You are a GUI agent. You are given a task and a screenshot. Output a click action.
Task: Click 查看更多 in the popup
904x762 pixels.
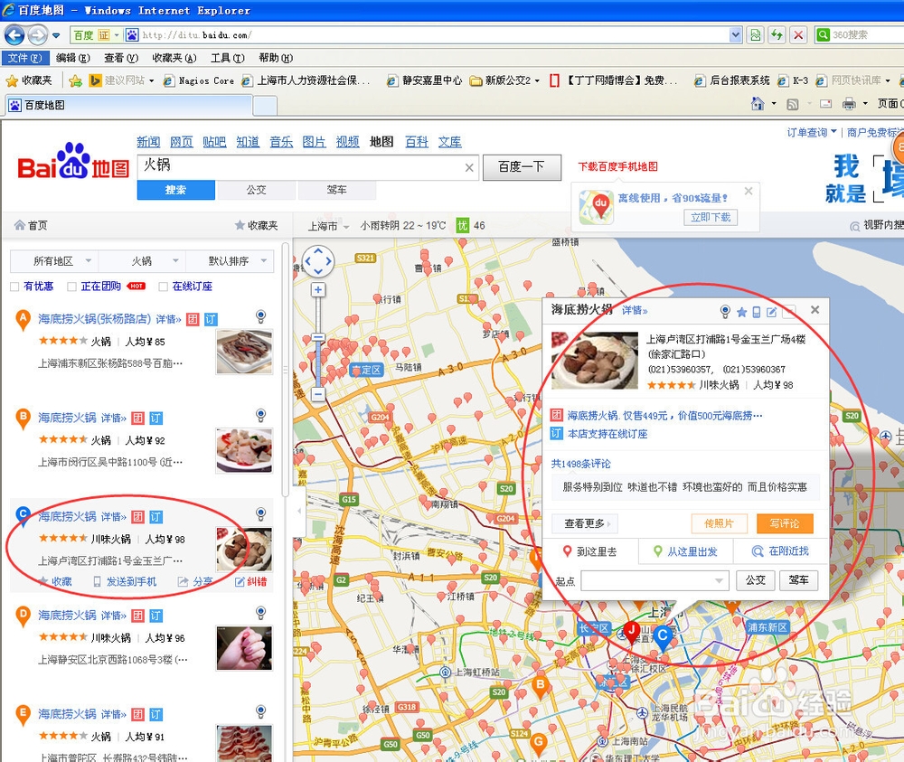click(x=585, y=523)
